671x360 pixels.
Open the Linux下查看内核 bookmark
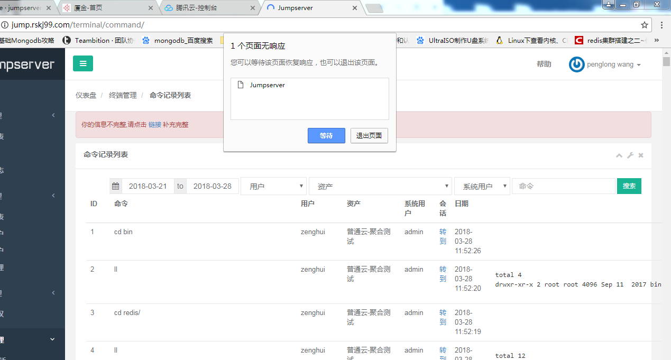click(x=532, y=40)
